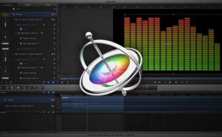Choose the Pan hand tool
Viewport: 222px width, 137px height.
[x=12, y=88]
